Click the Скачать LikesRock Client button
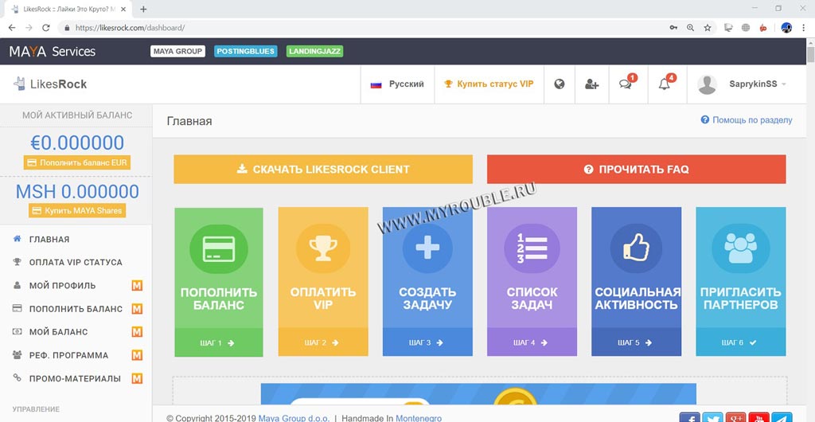 [323, 170]
